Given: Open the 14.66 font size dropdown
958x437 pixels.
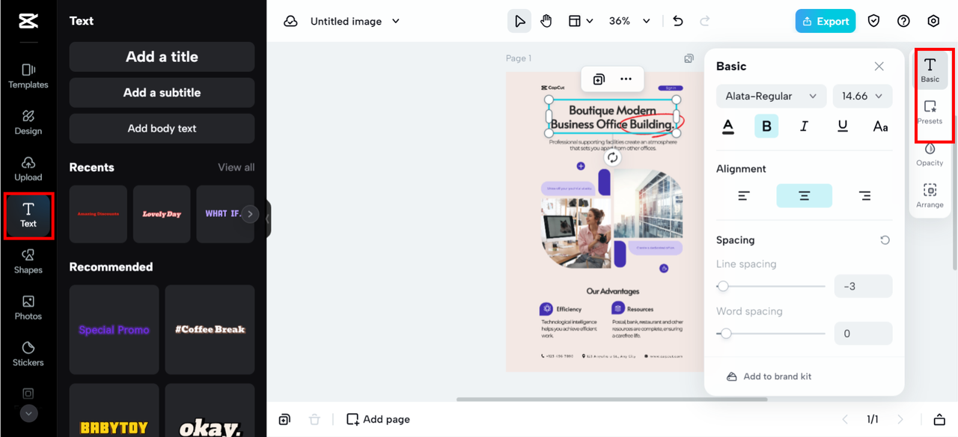Looking at the screenshot, I should [862, 96].
